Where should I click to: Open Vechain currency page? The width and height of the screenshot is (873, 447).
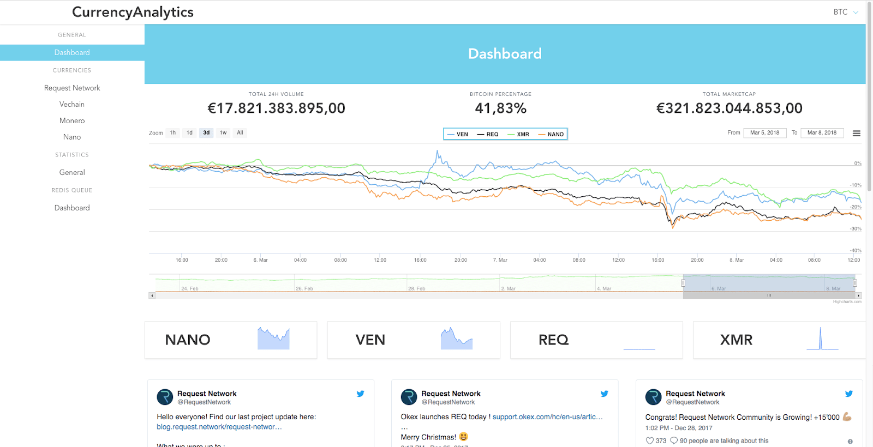pyautogui.click(x=72, y=104)
